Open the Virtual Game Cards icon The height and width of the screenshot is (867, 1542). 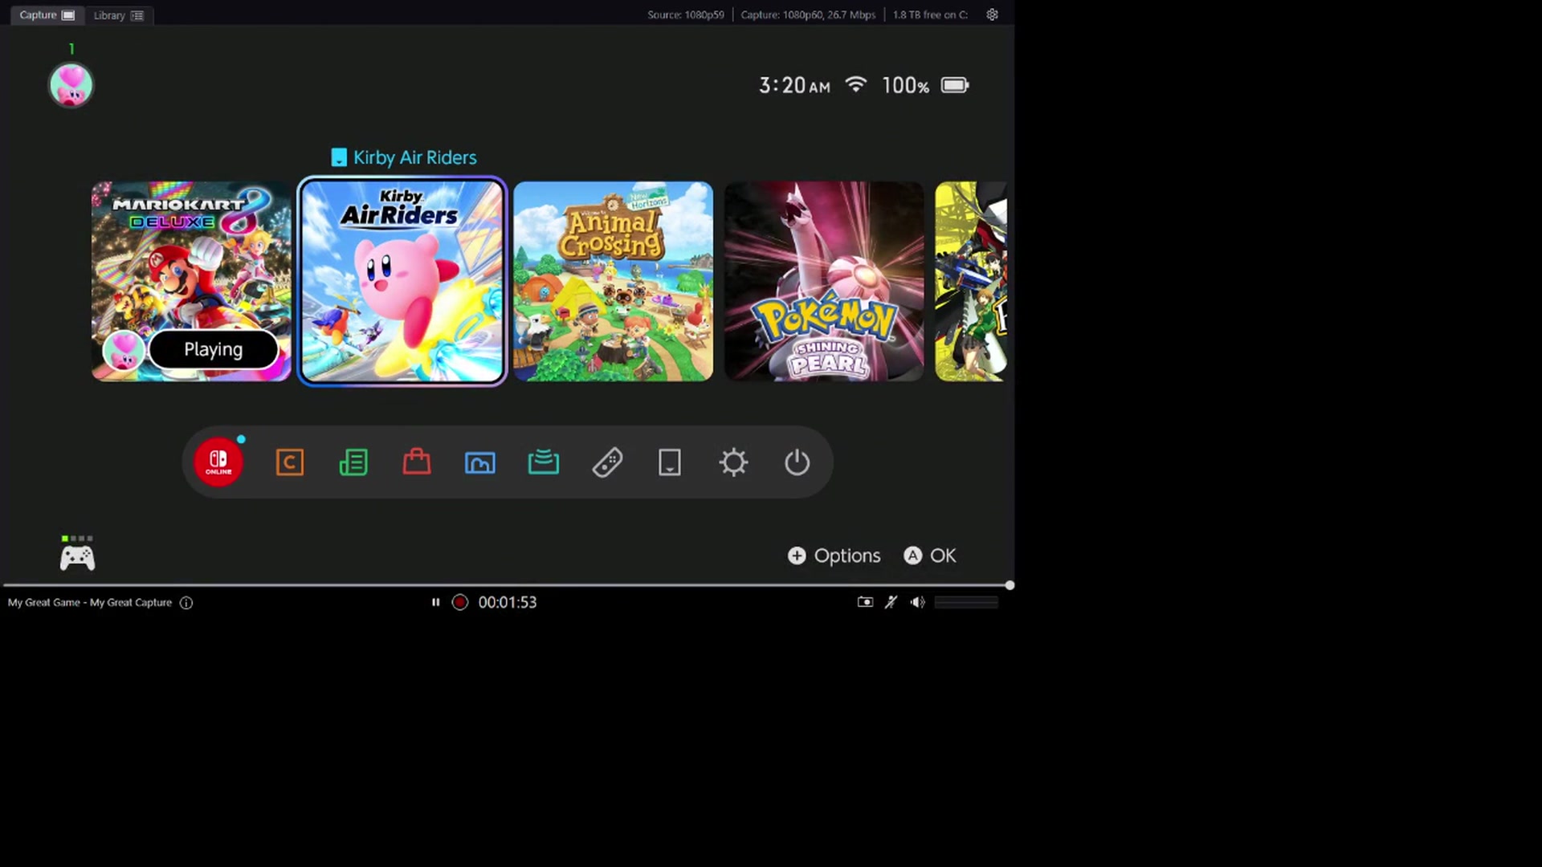tap(670, 462)
